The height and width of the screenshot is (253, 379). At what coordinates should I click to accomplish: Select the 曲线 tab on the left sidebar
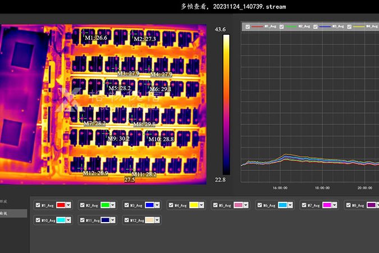click(x=4, y=214)
